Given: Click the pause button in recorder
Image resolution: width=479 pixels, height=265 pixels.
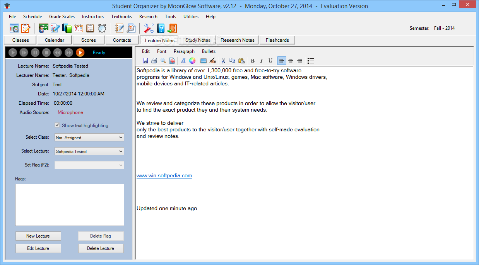Looking at the screenshot, I should tap(35, 53).
